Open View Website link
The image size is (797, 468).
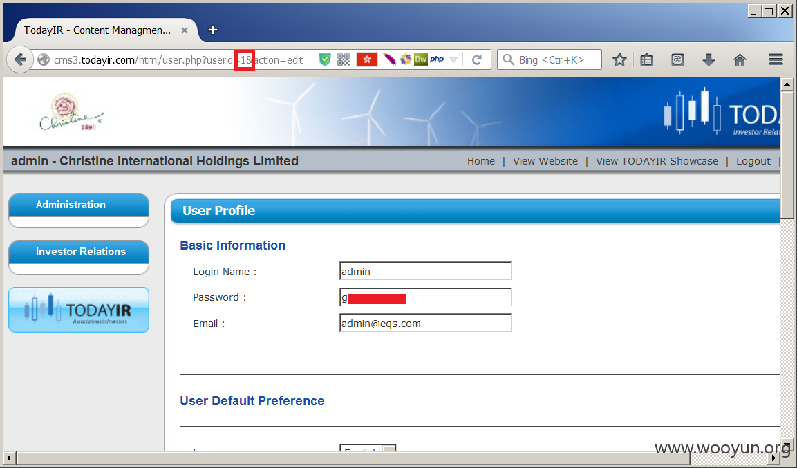[x=545, y=161]
